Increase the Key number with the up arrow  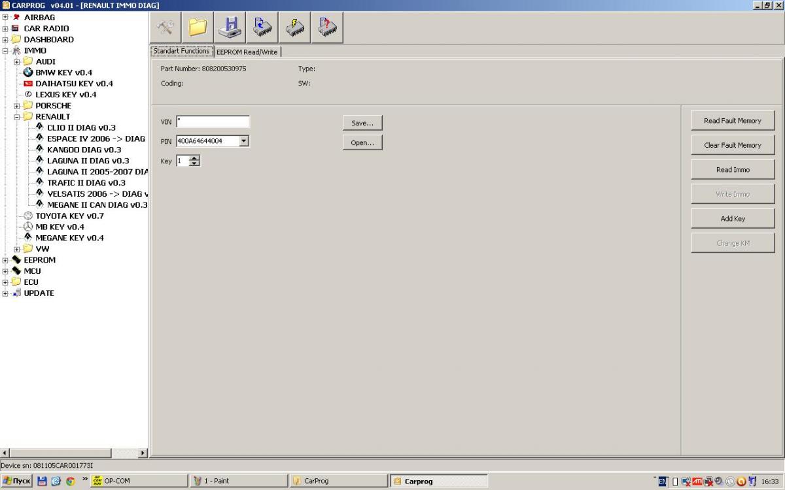pyautogui.click(x=194, y=158)
